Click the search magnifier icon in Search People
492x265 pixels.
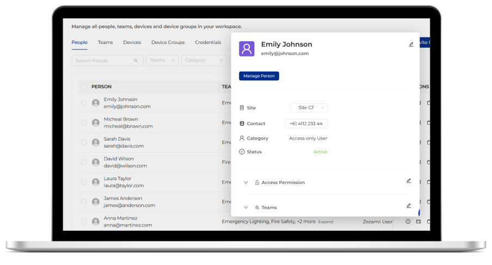136,61
